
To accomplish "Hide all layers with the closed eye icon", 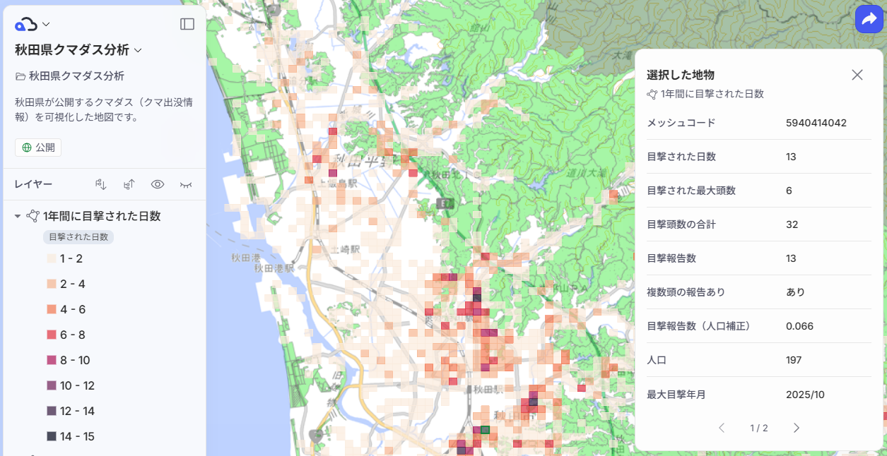I will (x=186, y=184).
